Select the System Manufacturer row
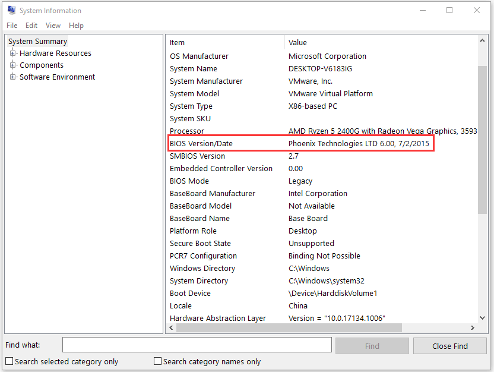Image resolution: width=494 pixels, height=372 pixels. [322, 81]
